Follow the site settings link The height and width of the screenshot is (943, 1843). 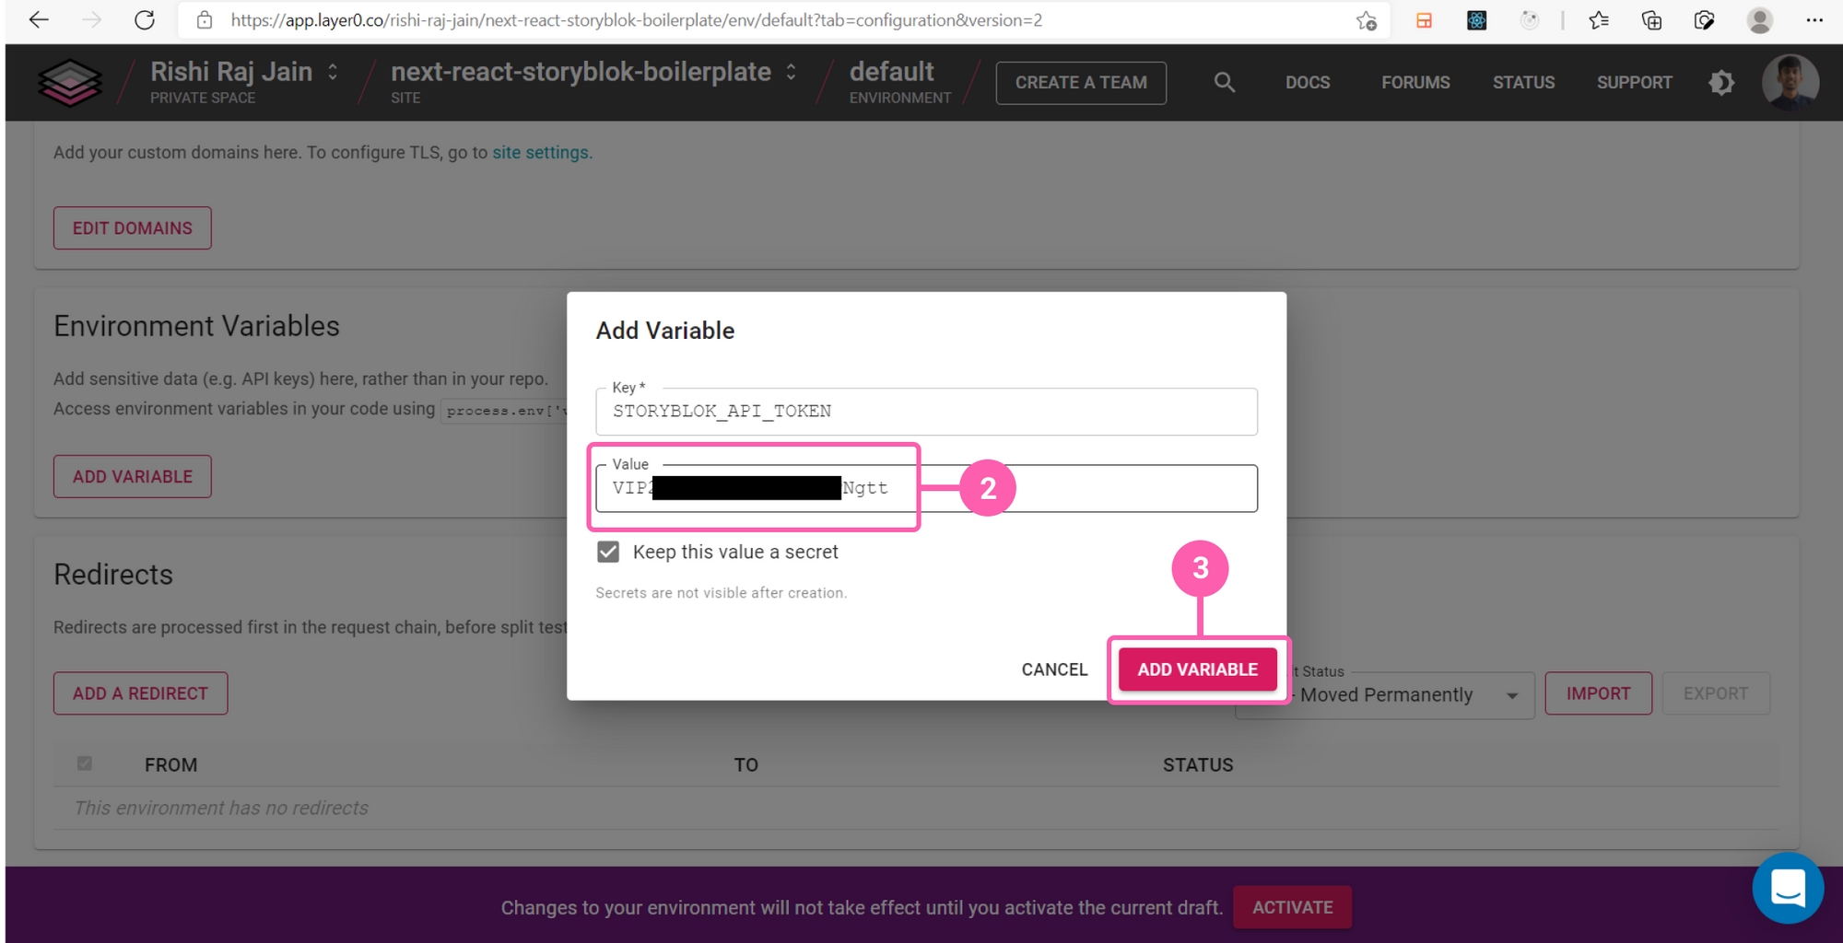coord(540,152)
